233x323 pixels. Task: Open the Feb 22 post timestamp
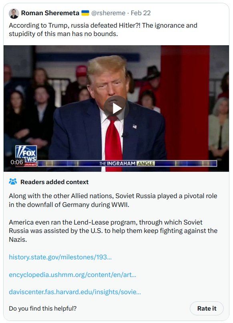pyautogui.click(x=141, y=13)
